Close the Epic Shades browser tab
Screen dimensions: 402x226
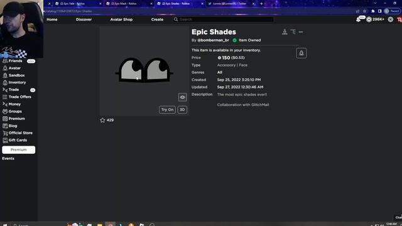[x=202, y=4]
